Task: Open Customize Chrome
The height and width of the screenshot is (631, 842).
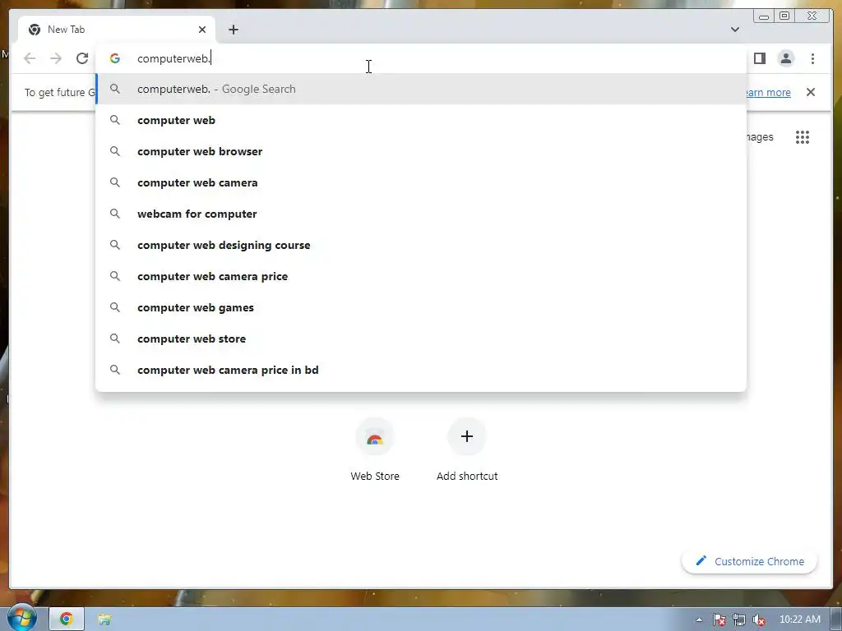Action: pos(749,561)
